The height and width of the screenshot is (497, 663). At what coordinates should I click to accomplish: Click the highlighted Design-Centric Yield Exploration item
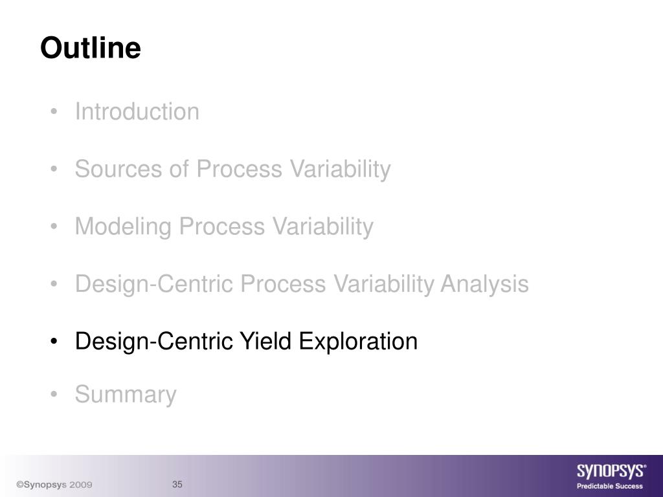click(x=246, y=341)
